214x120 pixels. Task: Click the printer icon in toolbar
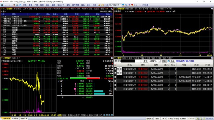click(x=17, y=5)
